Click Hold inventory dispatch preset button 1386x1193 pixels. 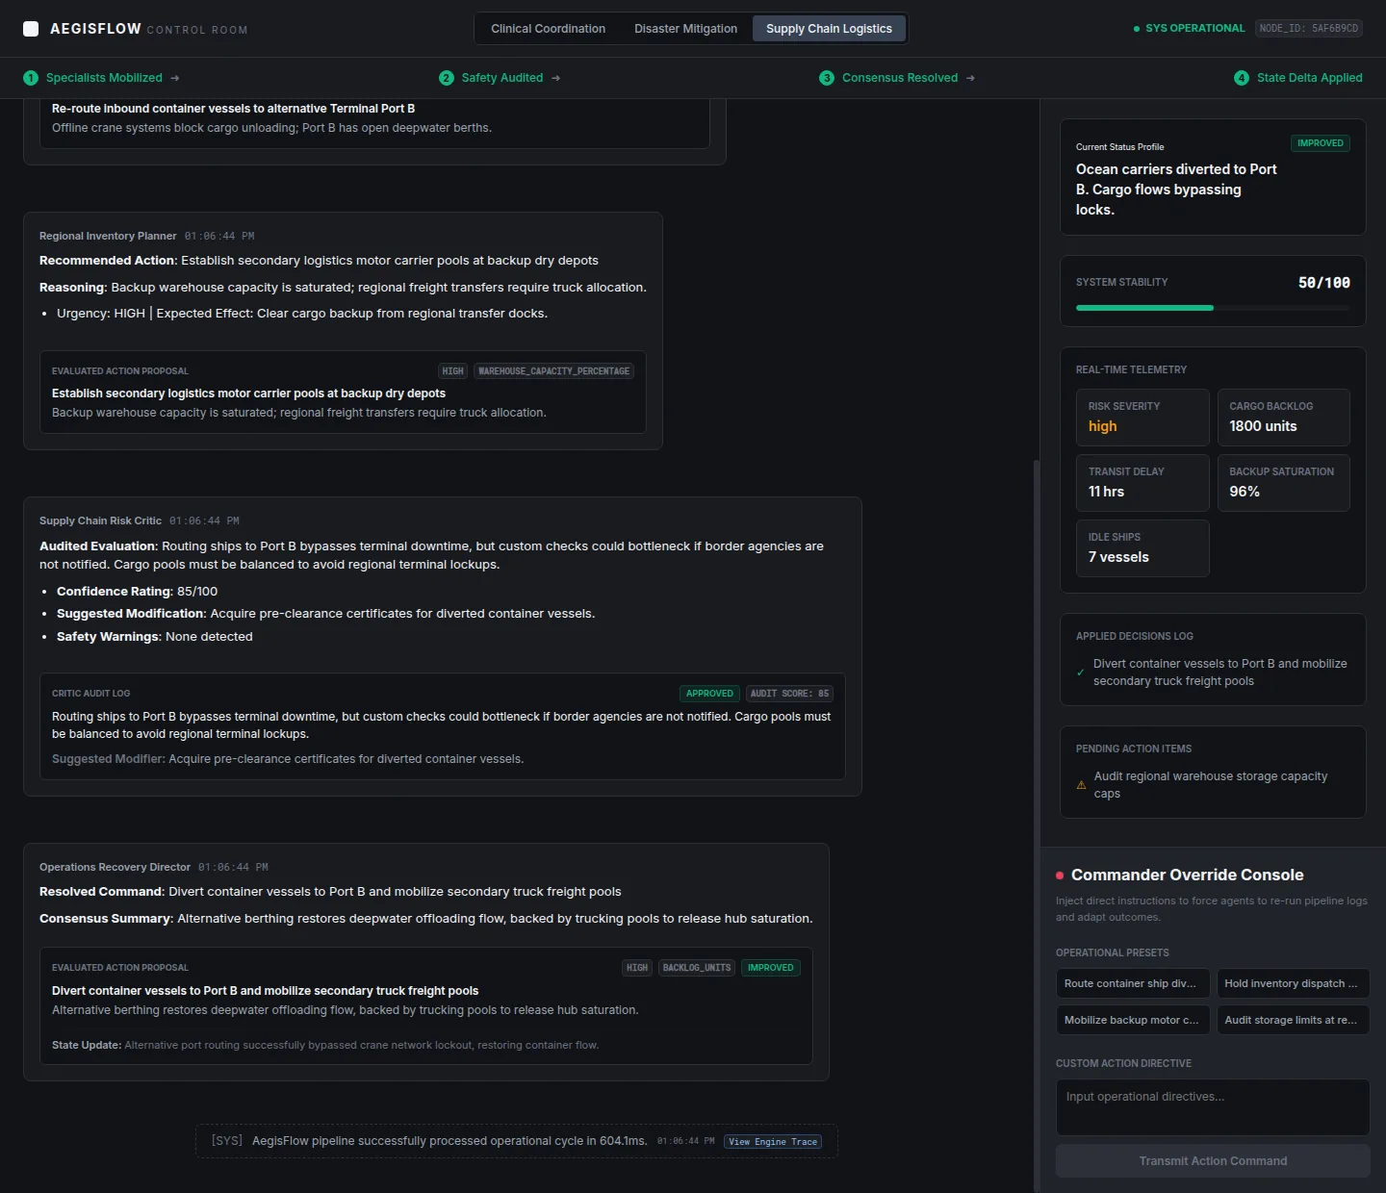point(1293,983)
